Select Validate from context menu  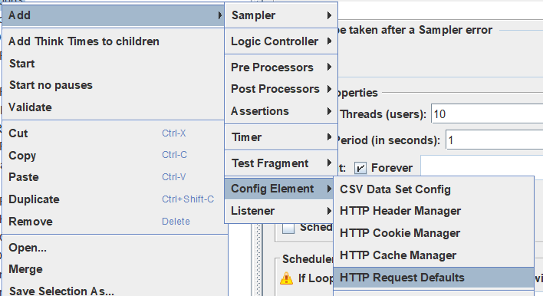click(114, 107)
